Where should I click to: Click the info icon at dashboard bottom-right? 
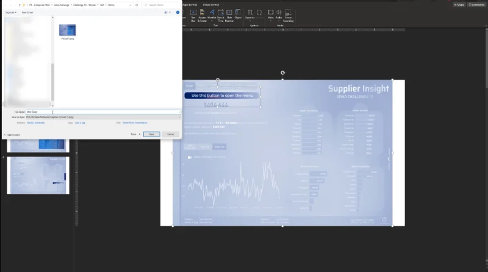pyautogui.click(x=384, y=220)
